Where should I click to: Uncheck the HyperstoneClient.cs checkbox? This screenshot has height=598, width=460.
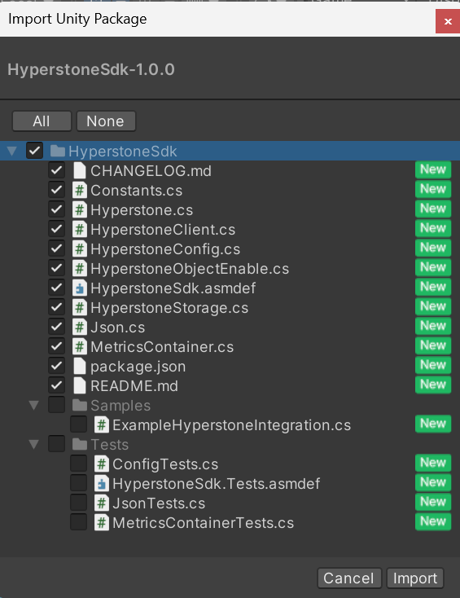tap(56, 229)
